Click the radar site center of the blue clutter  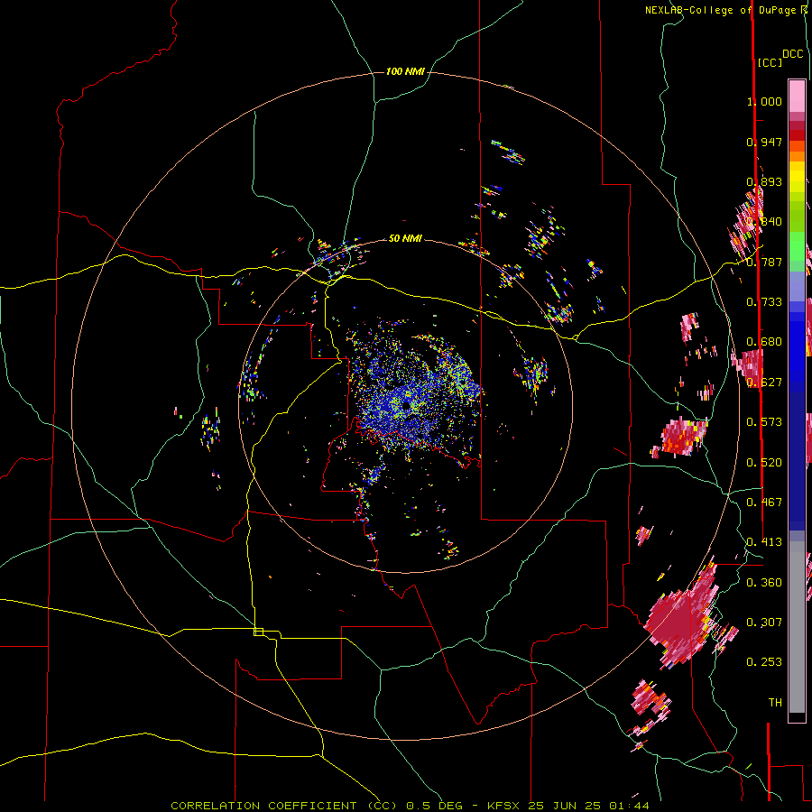coord(405,405)
